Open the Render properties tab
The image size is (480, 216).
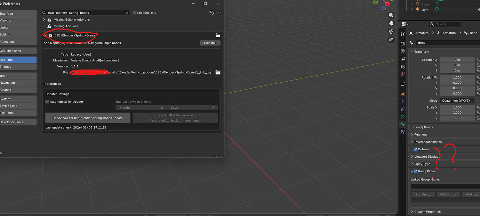402,43
